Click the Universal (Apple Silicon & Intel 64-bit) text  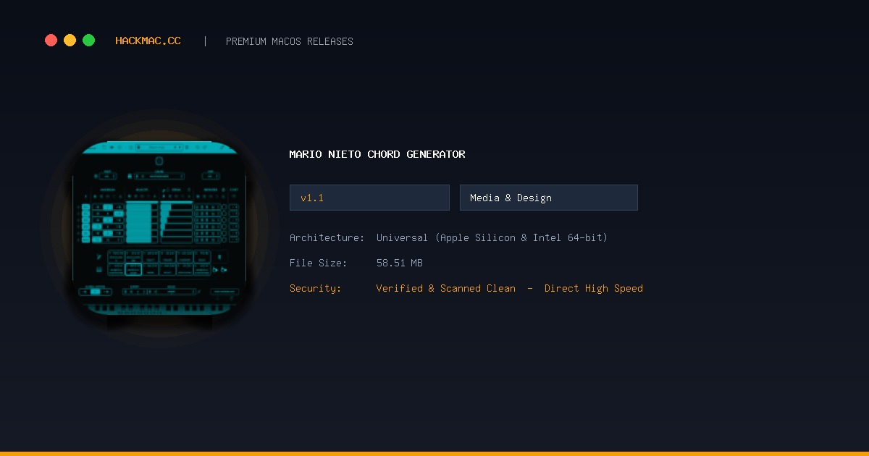[492, 237]
